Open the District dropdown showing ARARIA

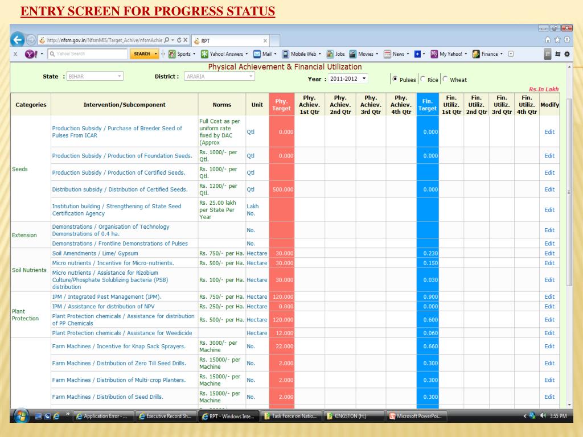pos(219,76)
